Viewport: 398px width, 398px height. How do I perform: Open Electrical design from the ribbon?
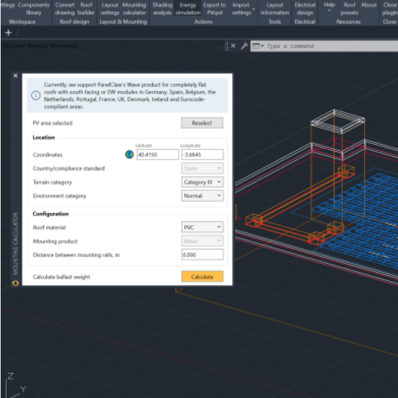click(x=304, y=8)
